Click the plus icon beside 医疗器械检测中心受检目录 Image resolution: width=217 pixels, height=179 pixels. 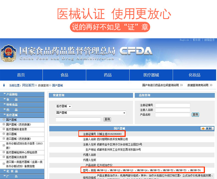(x=4, y=152)
